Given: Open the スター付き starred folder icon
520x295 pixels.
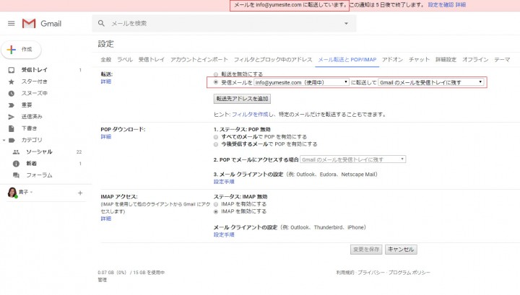Looking at the screenshot, I should pyautogui.click(x=12, y=82).
